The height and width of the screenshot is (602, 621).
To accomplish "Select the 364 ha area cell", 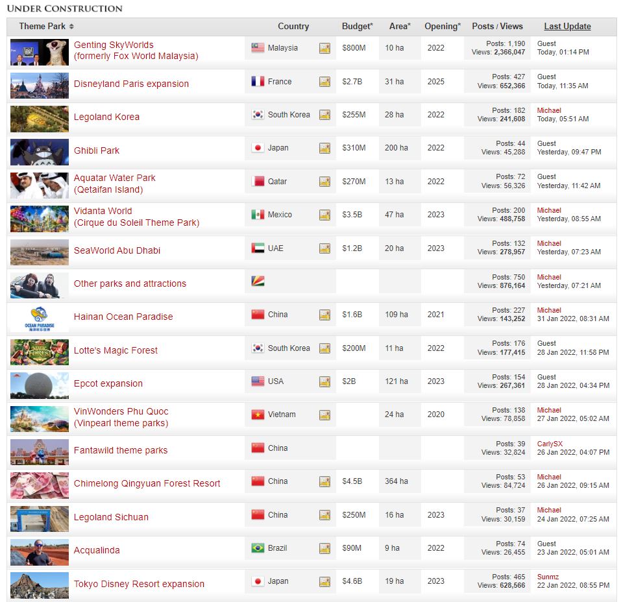I will coord(396,481).
